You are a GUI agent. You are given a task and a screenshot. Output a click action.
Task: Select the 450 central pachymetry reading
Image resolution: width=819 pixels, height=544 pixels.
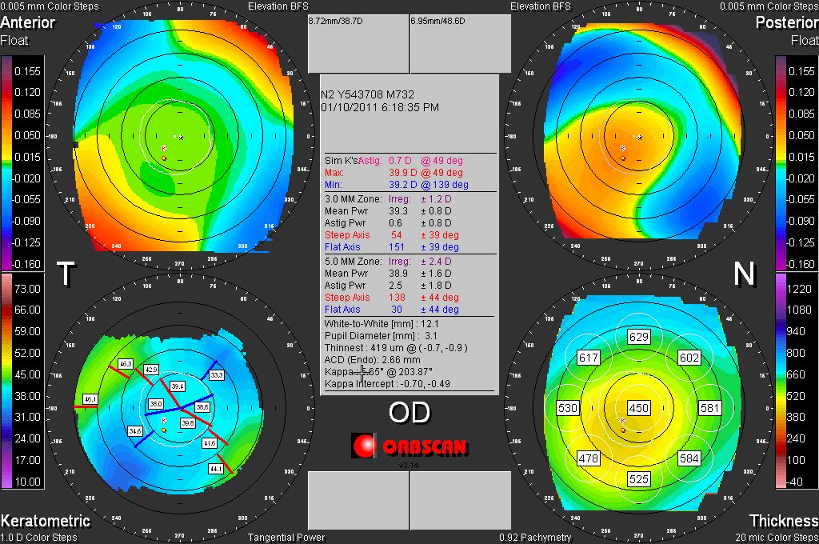pyautogui.click(x=638, y=408)
